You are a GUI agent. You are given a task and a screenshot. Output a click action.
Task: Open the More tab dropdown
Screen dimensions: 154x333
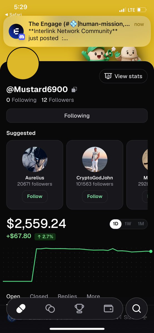pyautogui.click(x=93, y=296)
